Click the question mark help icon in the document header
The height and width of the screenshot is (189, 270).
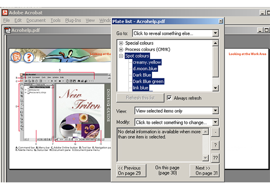(28, 57)
